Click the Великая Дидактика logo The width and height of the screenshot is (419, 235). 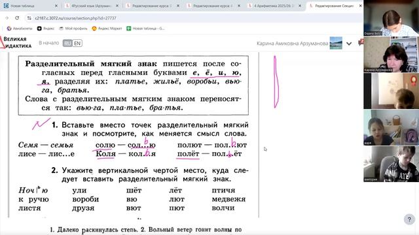[x=16, y=42]
